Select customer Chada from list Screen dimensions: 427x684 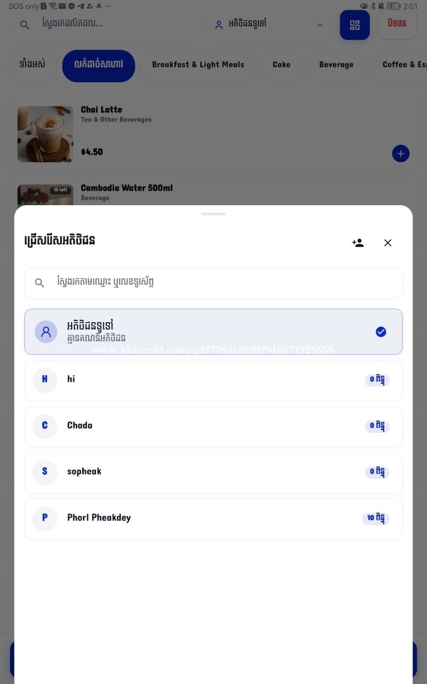tap(213, 426)
